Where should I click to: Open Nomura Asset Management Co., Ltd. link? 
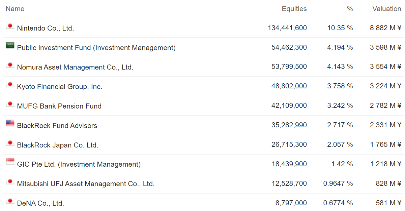point(75,67)
